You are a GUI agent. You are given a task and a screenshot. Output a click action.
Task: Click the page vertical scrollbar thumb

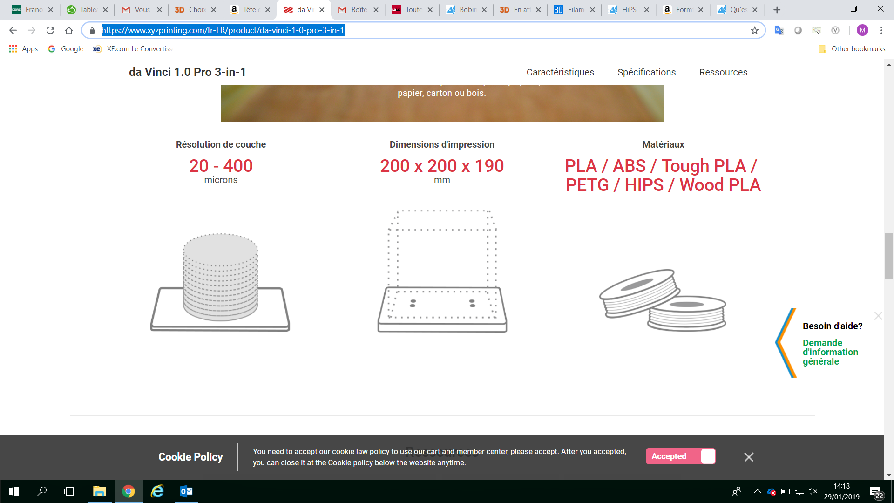[889, 255]
